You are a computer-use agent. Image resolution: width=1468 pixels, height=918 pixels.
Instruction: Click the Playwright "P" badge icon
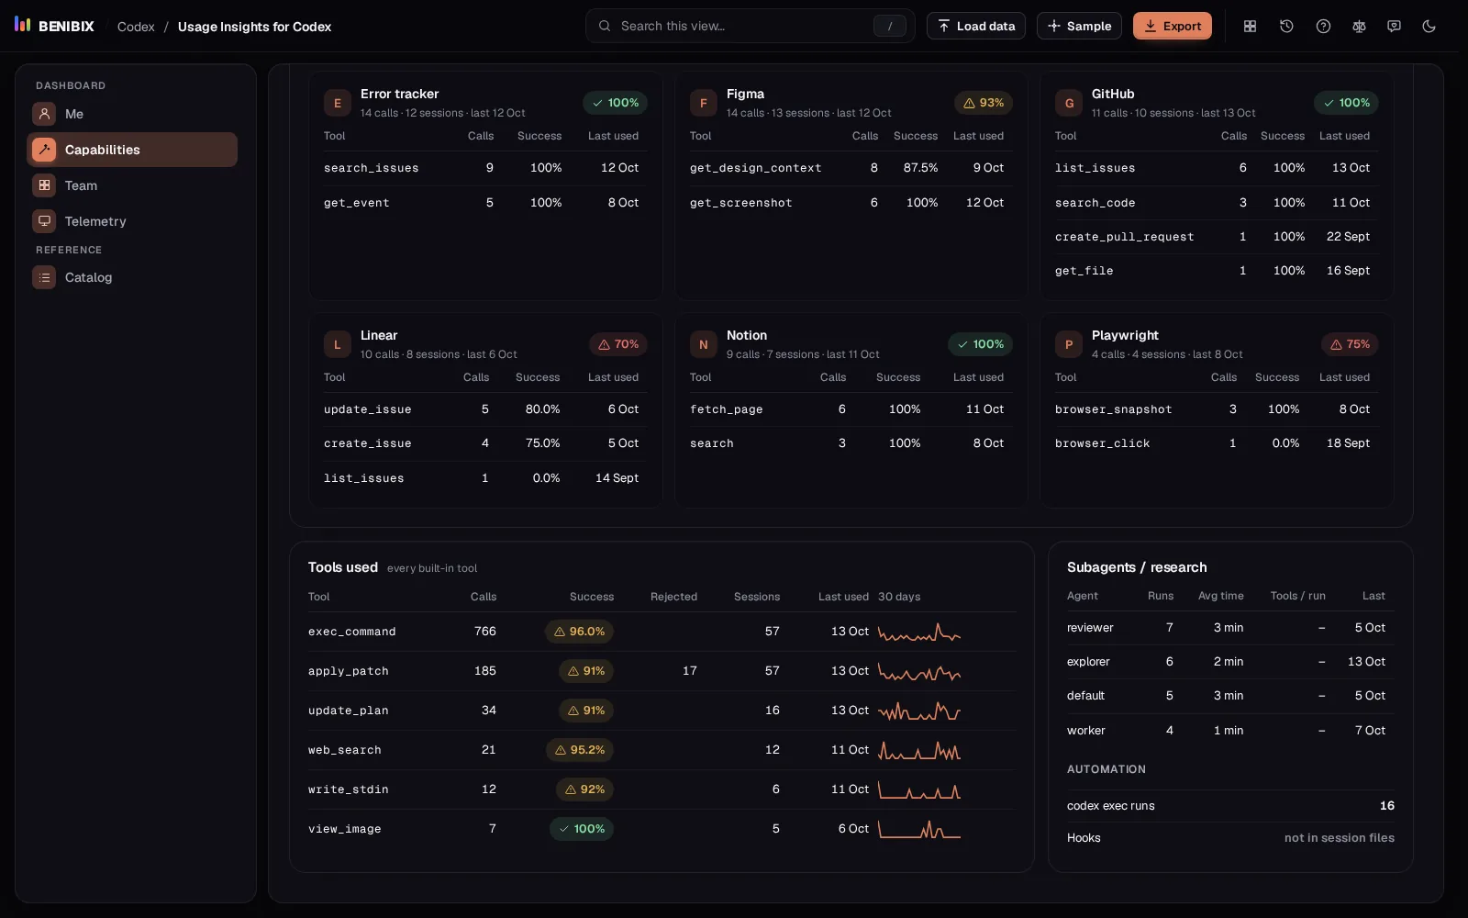pos(1068,344)
